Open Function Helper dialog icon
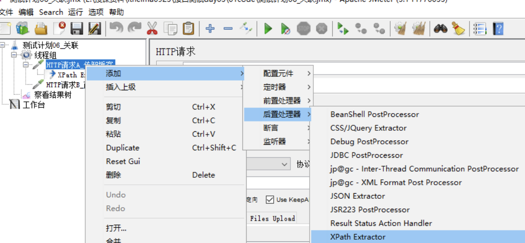525x243 pixels. (480, 29)
